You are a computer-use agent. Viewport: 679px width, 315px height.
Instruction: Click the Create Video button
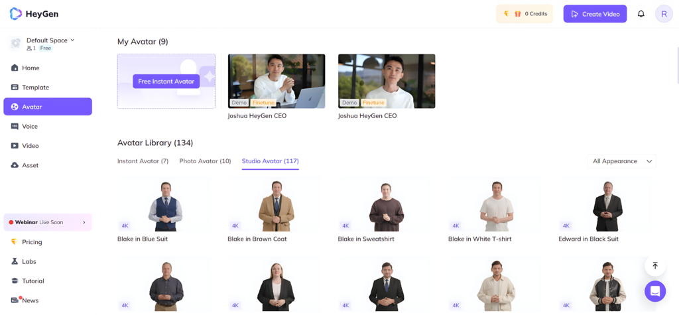595,14
